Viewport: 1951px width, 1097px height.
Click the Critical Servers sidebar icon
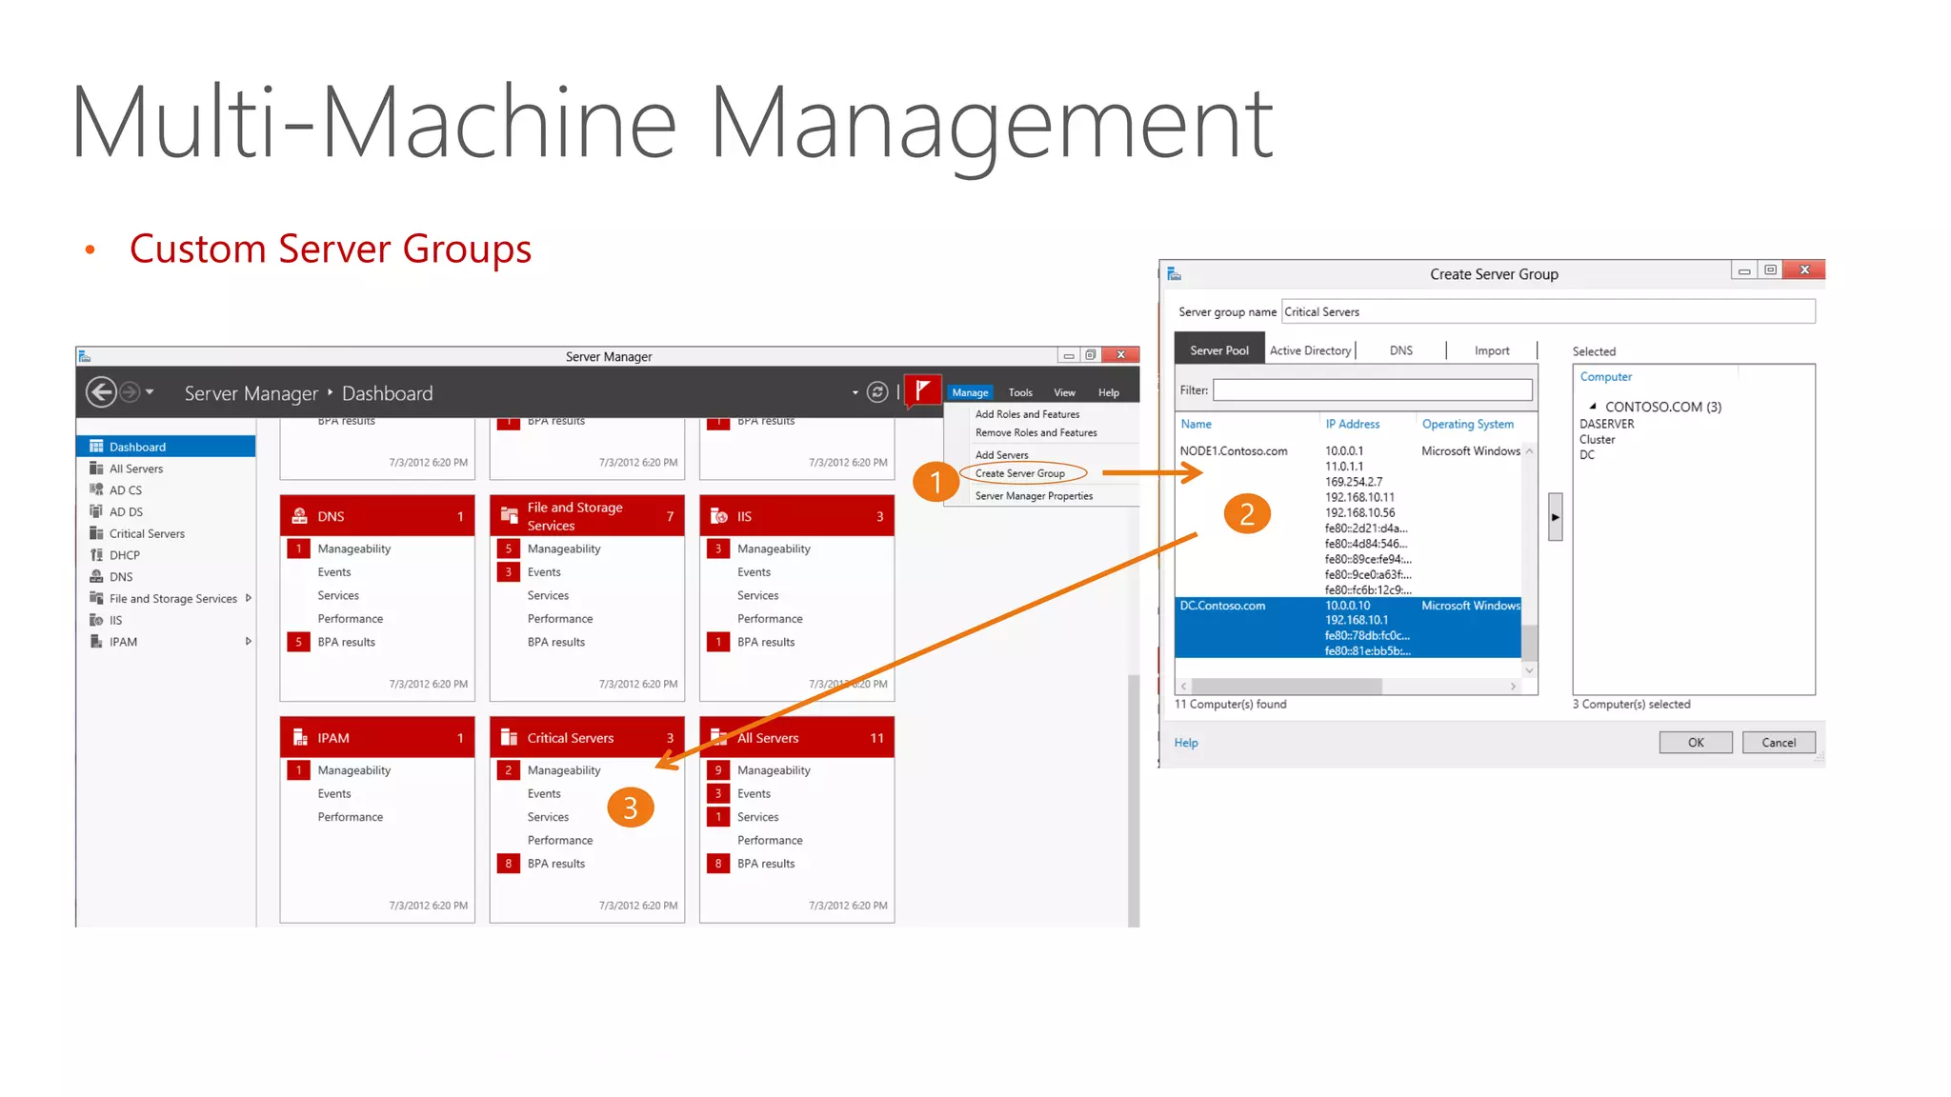[x=96, y=533]
